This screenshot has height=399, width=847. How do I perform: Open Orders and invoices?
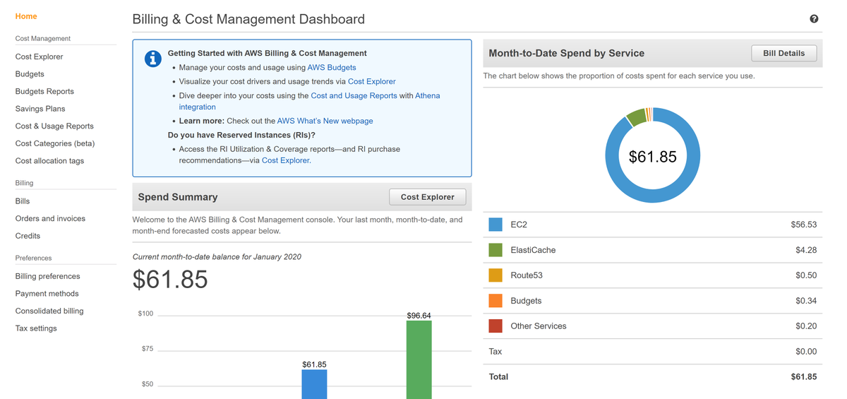coord(50,219)
